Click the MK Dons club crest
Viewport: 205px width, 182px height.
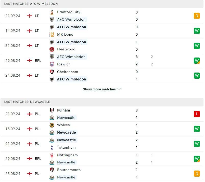coord(52,34)
